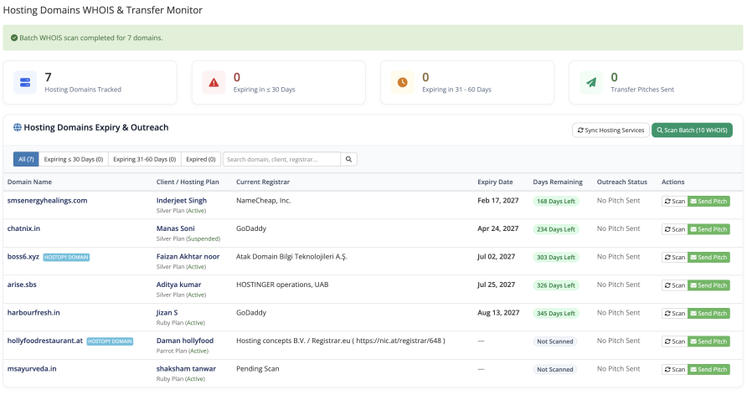Click Pending Scan registrar text
The width and height of the screenshot is (747, 395).
click(258, 369)
